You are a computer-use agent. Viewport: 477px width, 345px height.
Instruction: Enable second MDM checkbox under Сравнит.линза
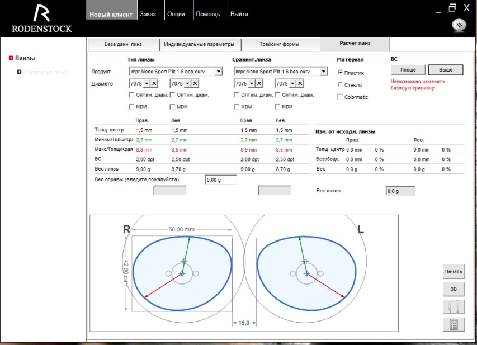coord(277,107)
